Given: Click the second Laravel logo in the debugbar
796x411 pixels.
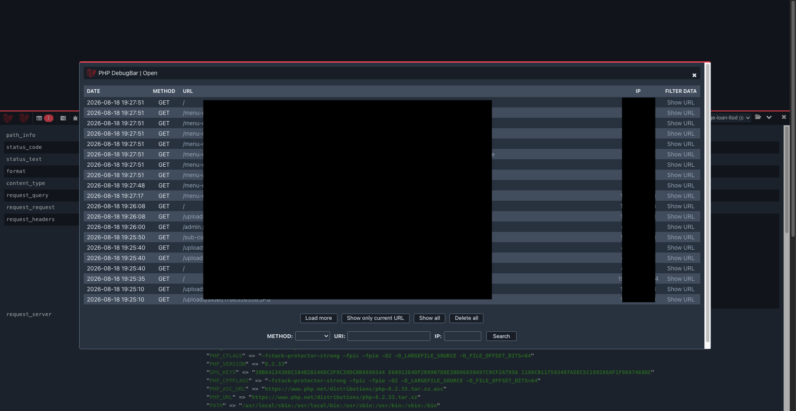Looking at the screenshot, I should coord(24,118).
